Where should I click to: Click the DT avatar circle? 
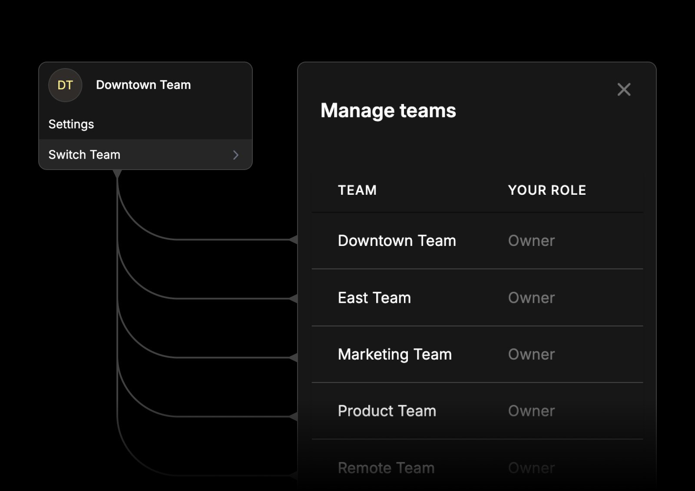pos(65,85)
